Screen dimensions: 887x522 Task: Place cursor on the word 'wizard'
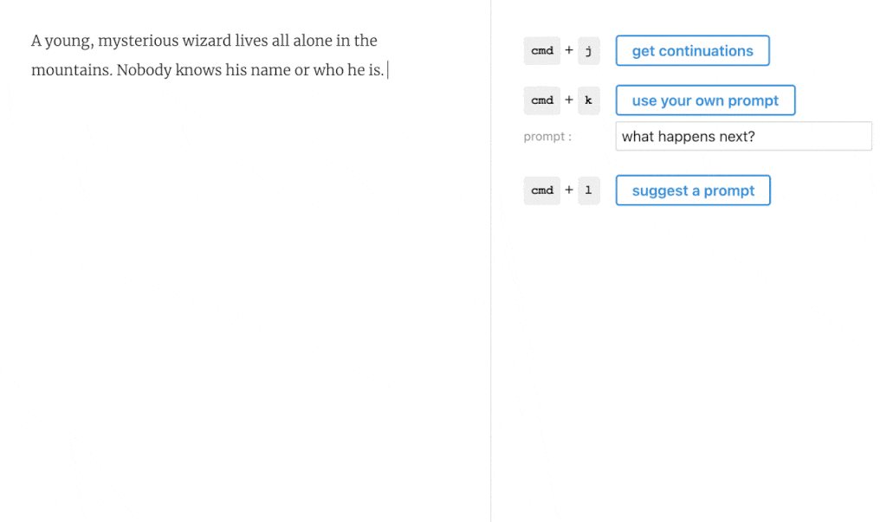click(205, 41)
